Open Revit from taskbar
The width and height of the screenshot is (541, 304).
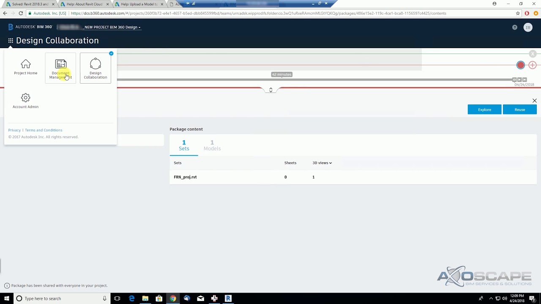[x=228, y=299]
